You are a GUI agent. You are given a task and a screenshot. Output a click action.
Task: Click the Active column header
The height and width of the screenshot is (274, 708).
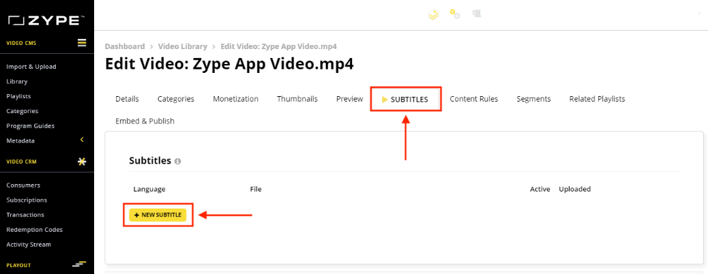(x=540, y=189)
